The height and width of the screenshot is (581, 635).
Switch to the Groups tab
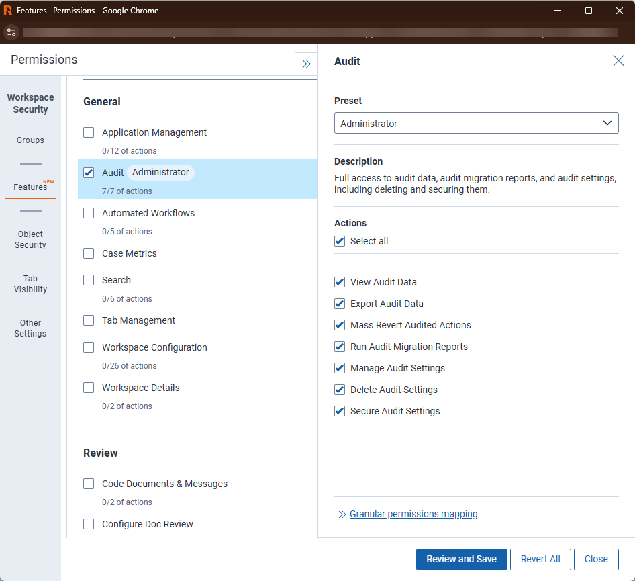pos(30,140)
